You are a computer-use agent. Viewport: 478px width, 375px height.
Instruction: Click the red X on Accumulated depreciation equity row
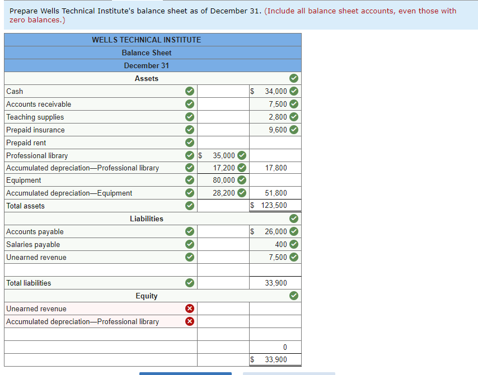coord(189,321)
